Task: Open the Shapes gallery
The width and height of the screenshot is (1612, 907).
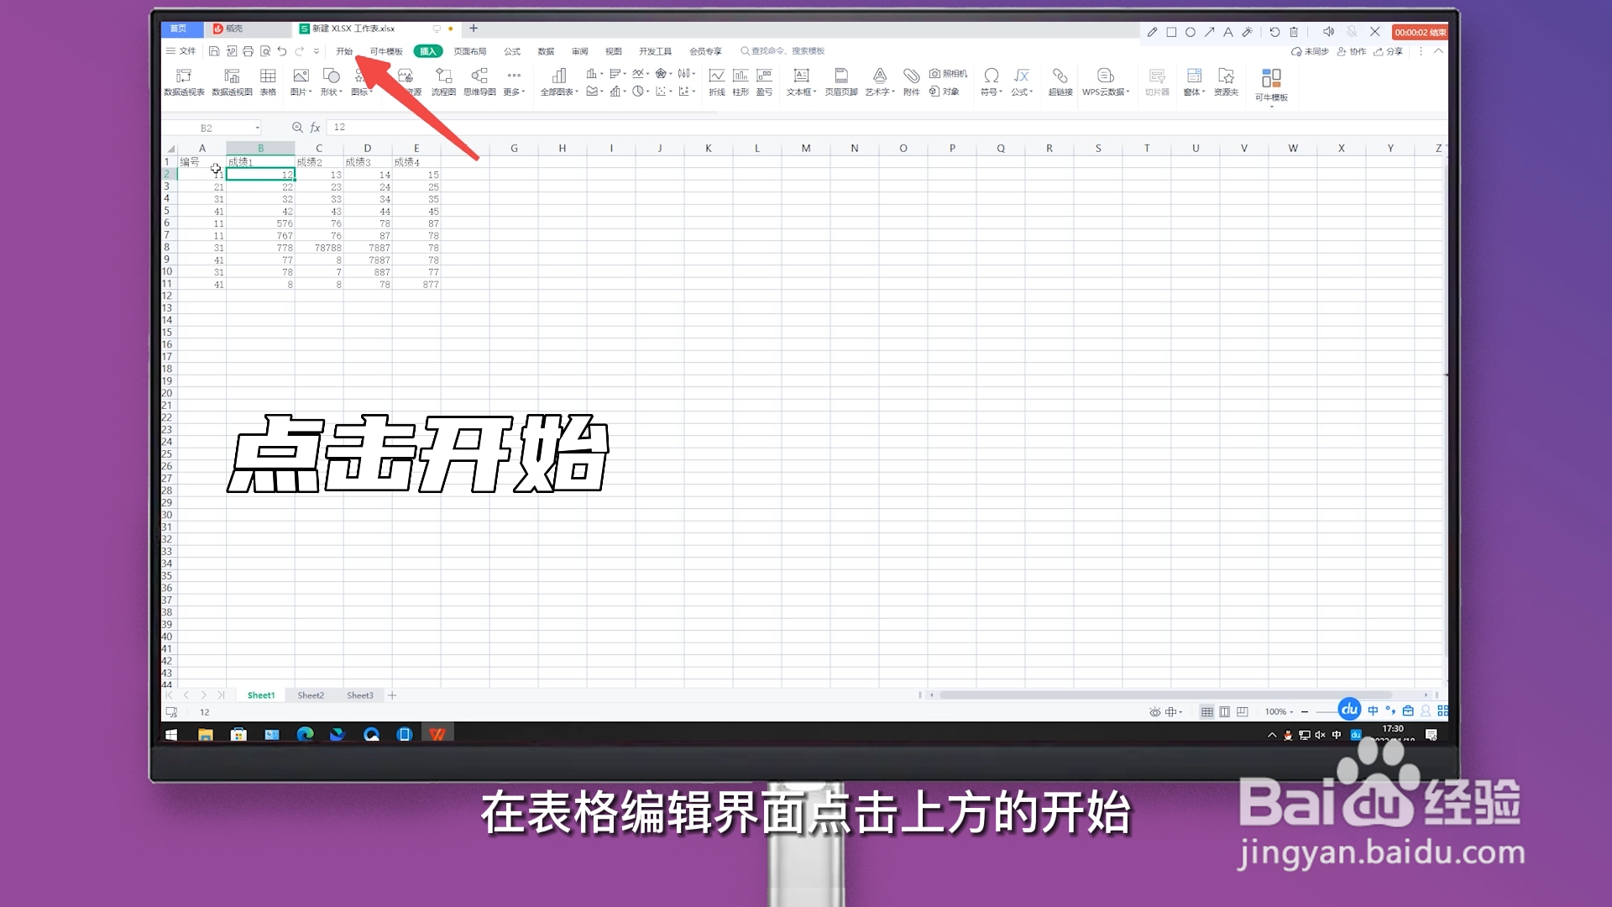Action: point(331,81)
